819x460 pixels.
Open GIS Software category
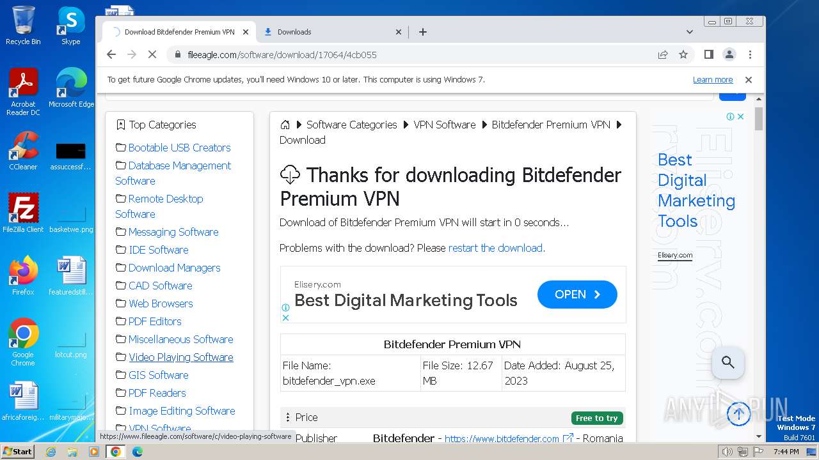tap(159, 375)
